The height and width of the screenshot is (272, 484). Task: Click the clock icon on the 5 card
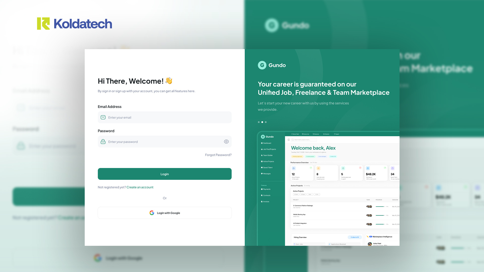[343, 168]
